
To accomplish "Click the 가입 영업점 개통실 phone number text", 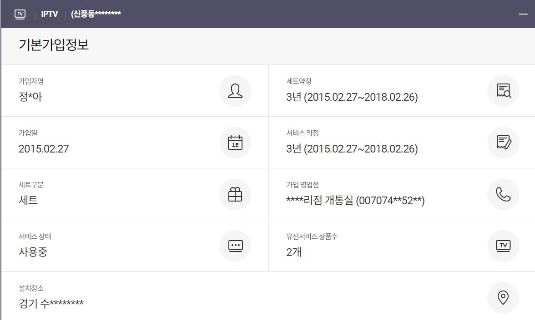I will click(355, 200).
